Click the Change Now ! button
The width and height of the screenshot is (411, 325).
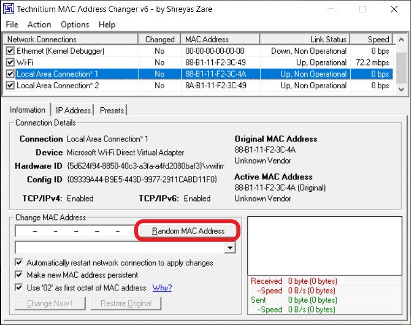coord(50,303)
